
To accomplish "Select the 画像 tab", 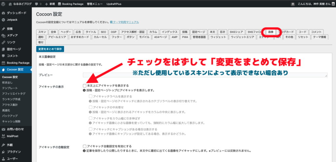I will coord(271,32).
